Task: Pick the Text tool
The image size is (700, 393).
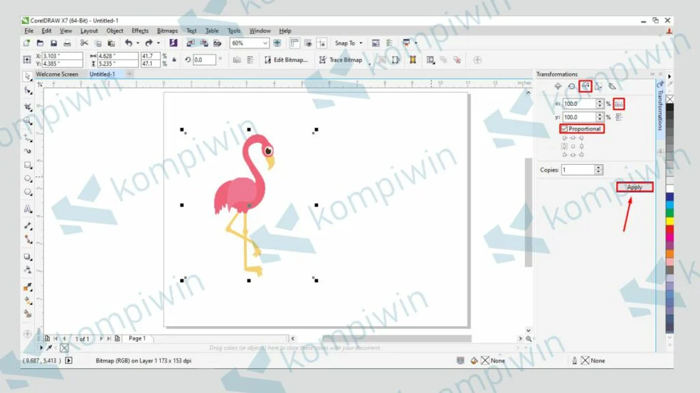Action: coord(28,209)
